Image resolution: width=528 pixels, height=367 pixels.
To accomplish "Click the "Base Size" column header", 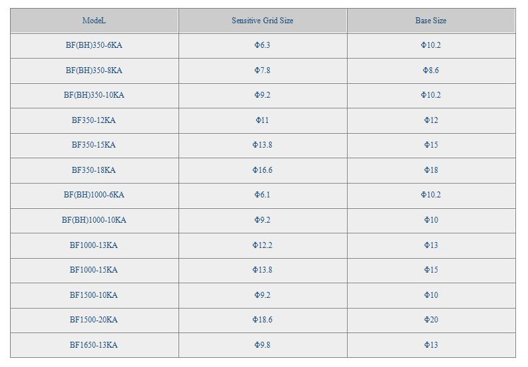I will coord(431,21).
